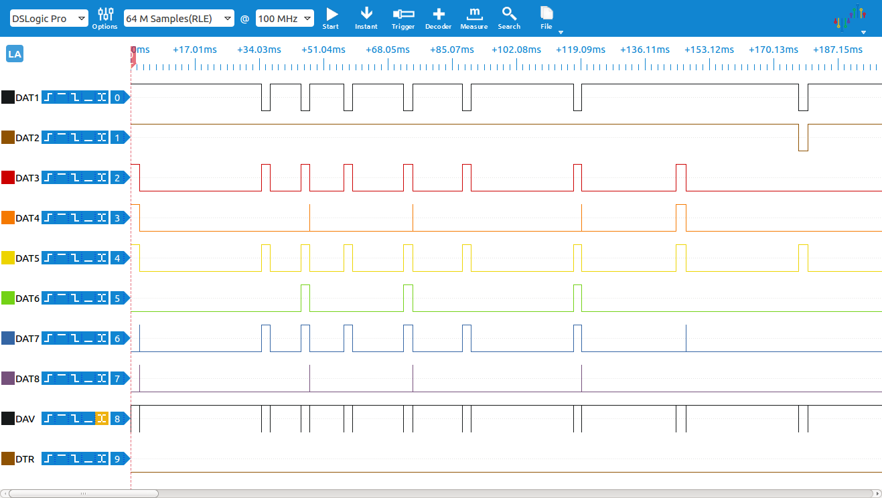Set falling edge trigger on DAT3
The width and height of the screenshot is (882, 498).
75,178
